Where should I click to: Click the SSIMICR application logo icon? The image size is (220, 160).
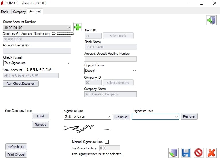coord(2,3)
